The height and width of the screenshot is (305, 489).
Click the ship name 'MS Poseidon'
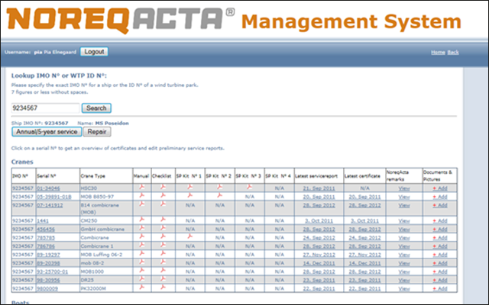click(112, 124)
